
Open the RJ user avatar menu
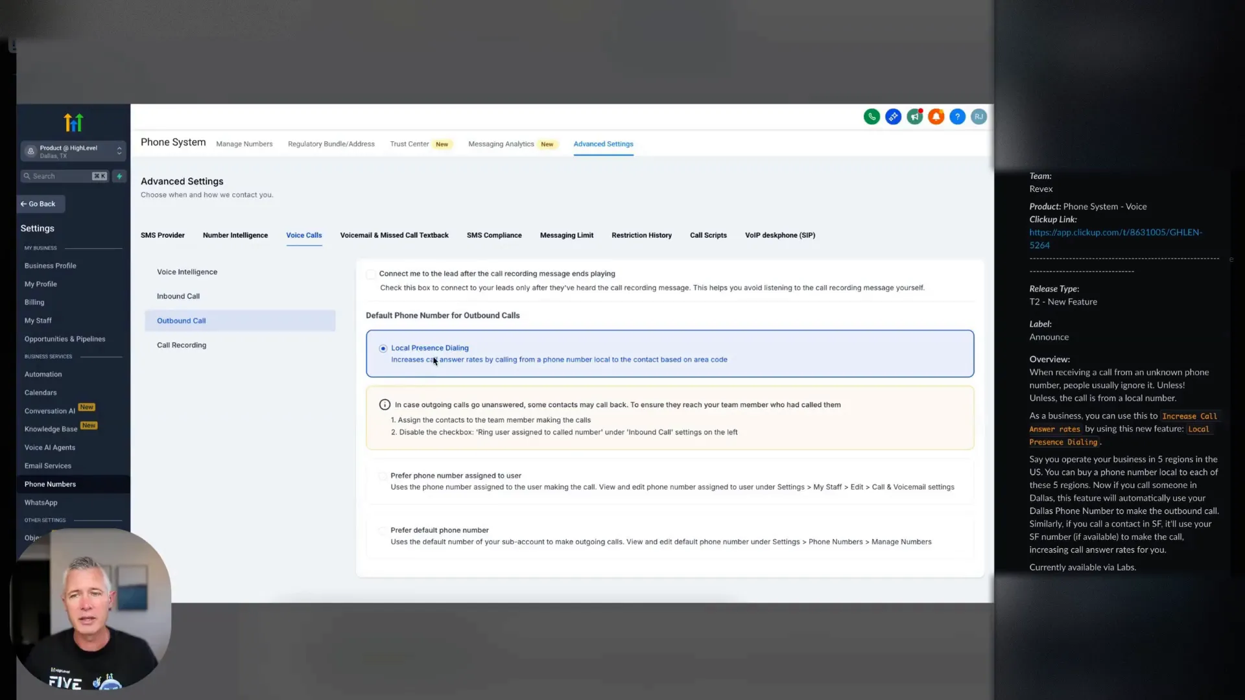pos(978,117)
